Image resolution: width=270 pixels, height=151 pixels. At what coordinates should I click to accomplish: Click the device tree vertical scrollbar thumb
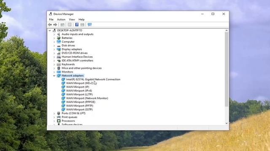(227, 69)
